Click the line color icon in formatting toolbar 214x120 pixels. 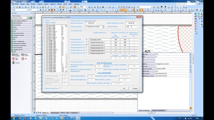click(x=70, y=10)
